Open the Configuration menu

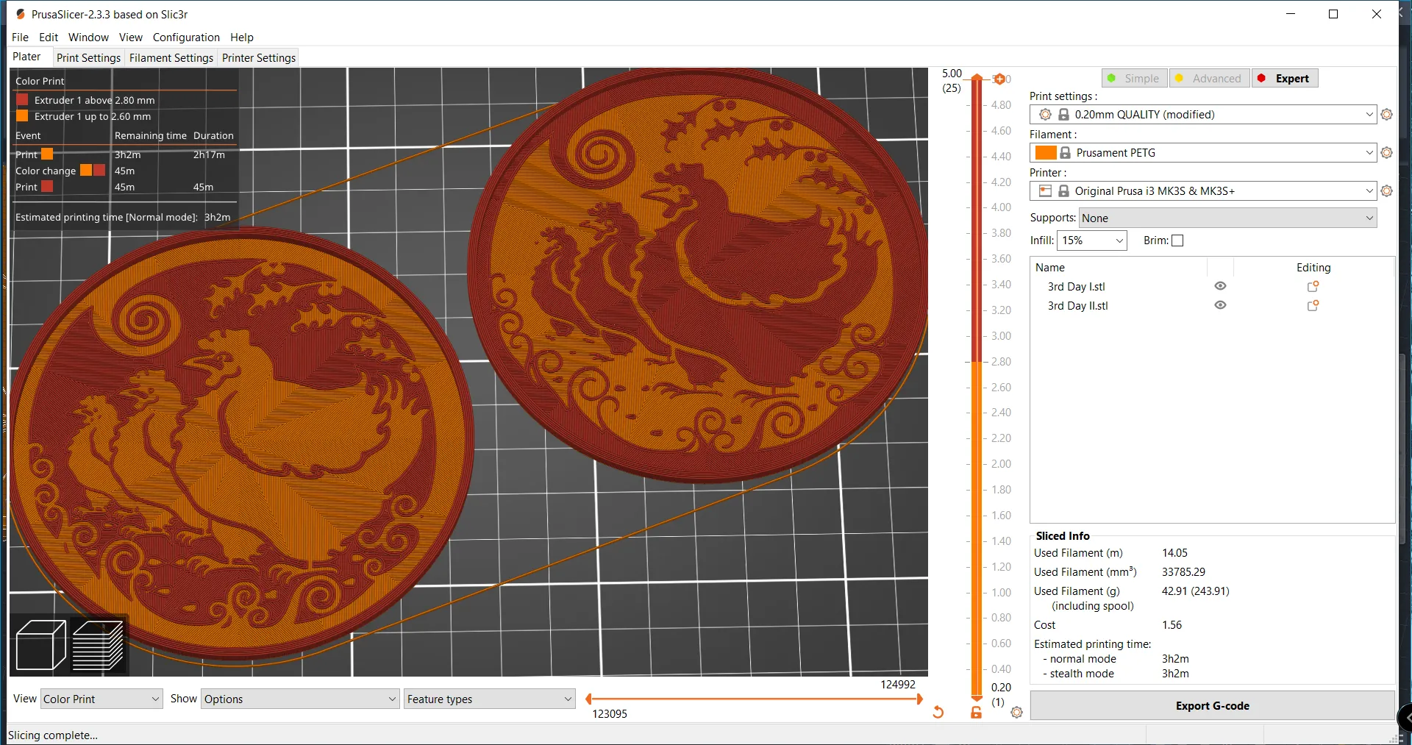pos(186,38)
